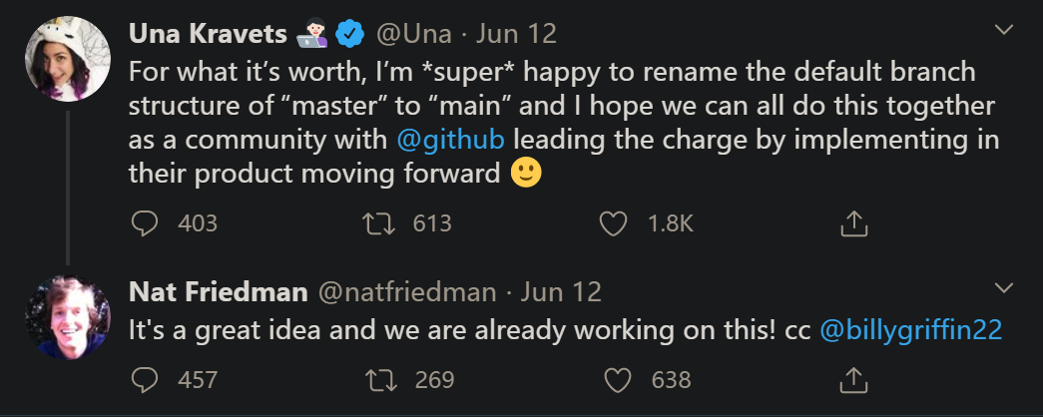Open Nat Friedman's profile name
The width and height of the screenshot is (1043, 417).
pyautogui.click(x=217, y=291)
